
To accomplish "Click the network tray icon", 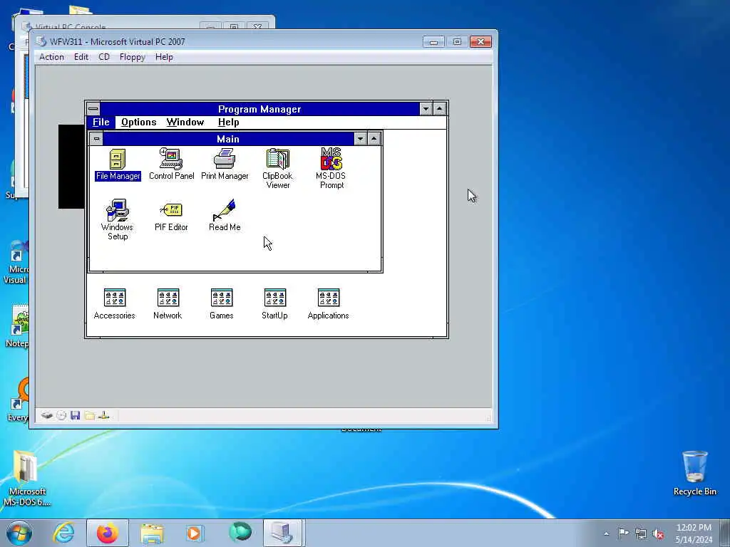I will [641, 533].
